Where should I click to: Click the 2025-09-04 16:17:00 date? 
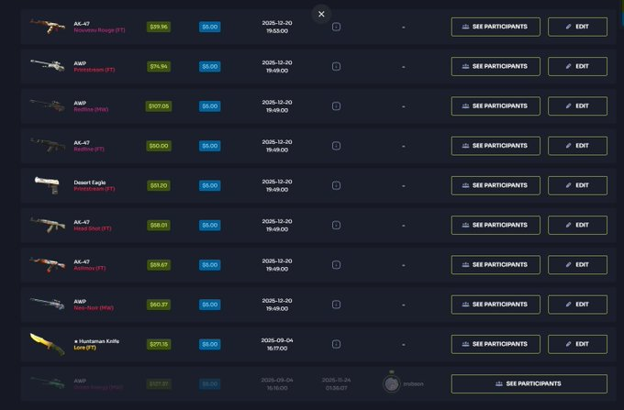coord(277,344)
